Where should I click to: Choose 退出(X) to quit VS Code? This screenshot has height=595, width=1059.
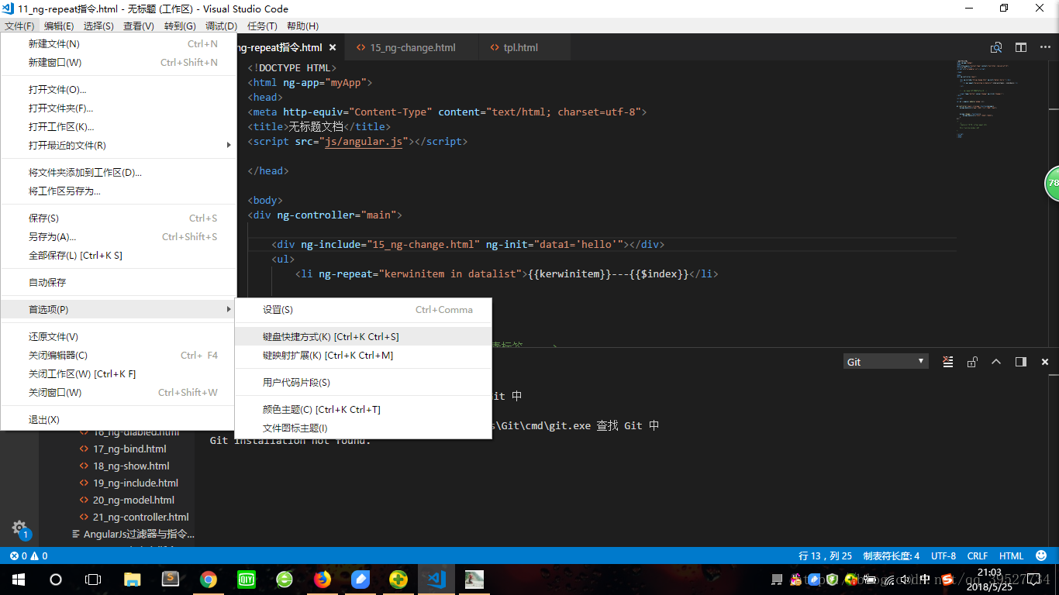[118, 420]
